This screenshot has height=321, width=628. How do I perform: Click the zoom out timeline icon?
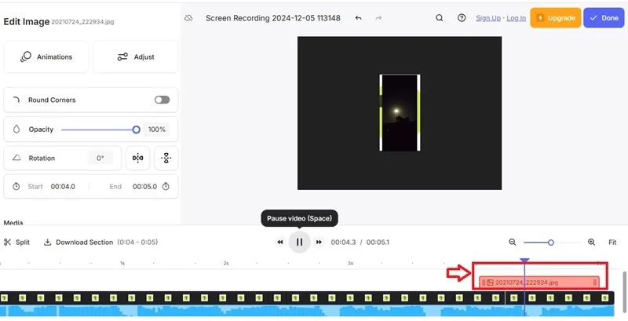[513, 243]
